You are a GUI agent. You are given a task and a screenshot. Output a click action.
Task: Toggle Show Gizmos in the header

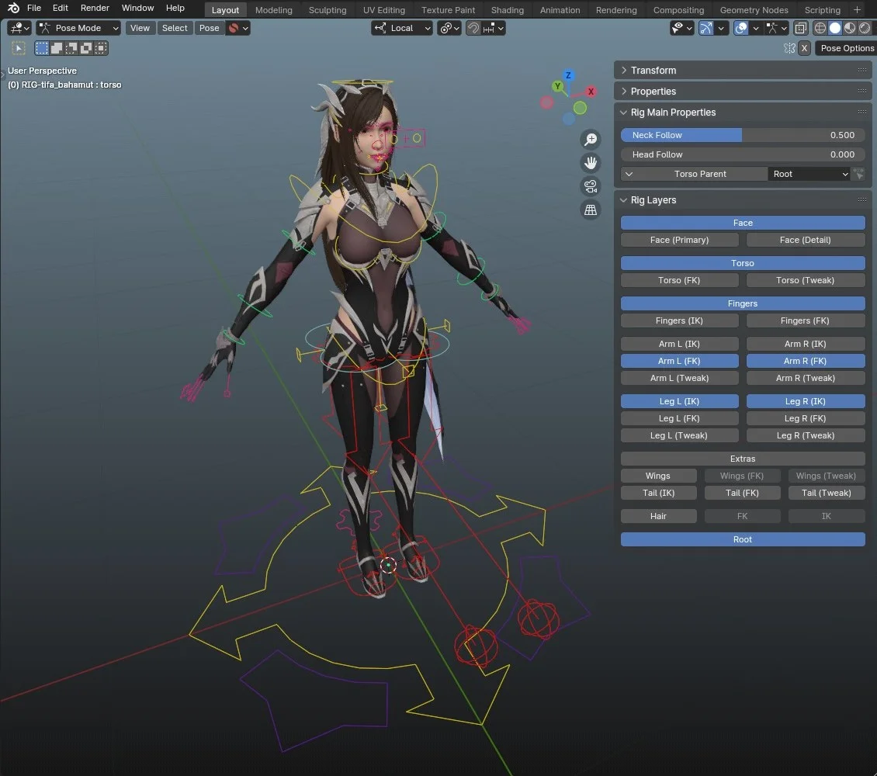706,28
